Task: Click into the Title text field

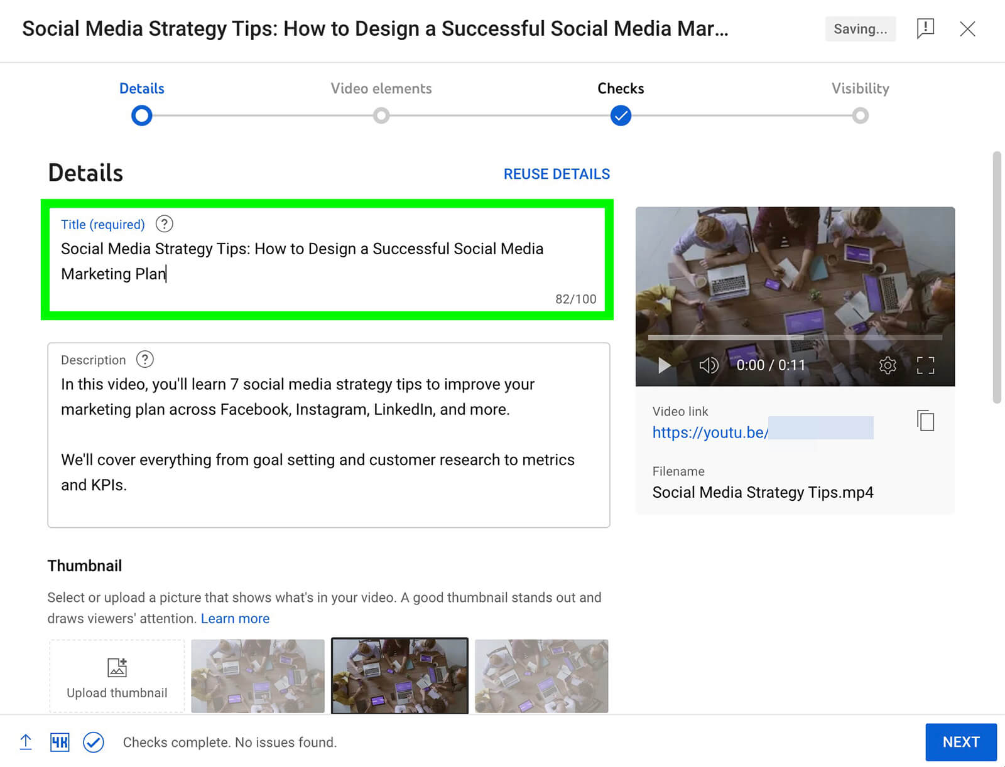Action: [x=329, y=260]
